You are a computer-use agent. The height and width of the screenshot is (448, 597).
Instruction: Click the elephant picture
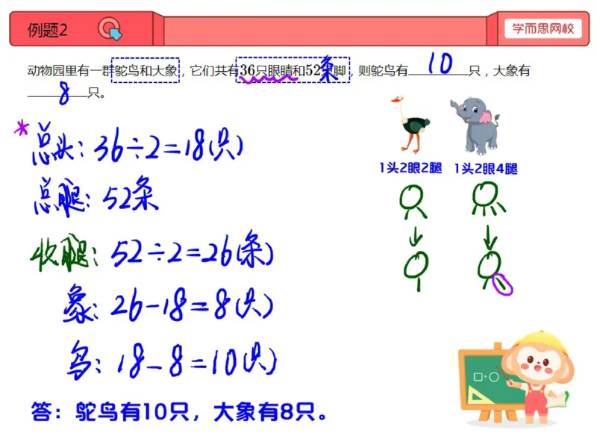pos(475,125)
